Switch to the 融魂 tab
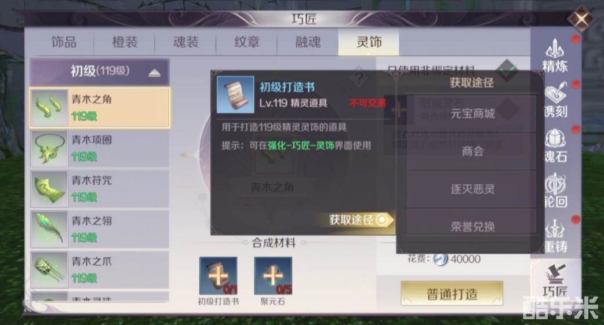 pyautogui.click(x=308, y=42)
